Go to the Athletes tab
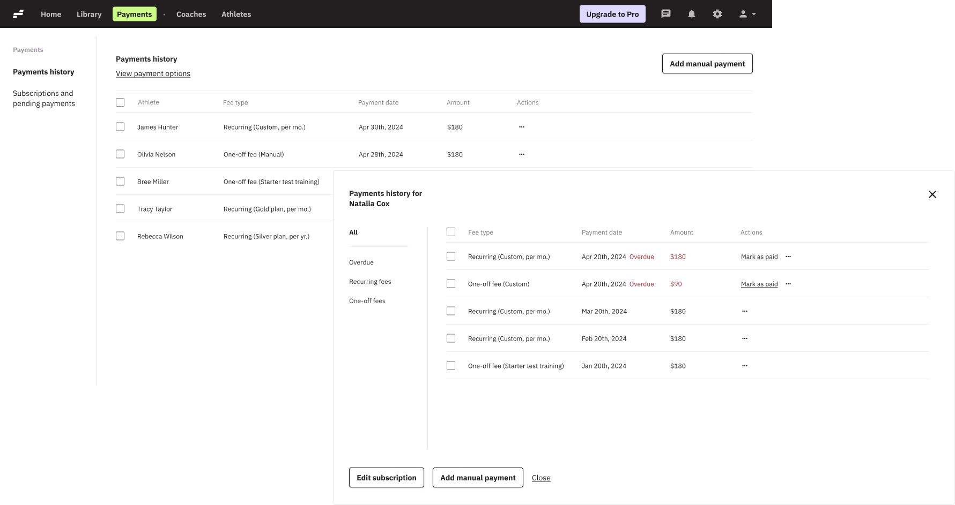The width and height of the screenshot is (955, 505). tap(236, 14)
